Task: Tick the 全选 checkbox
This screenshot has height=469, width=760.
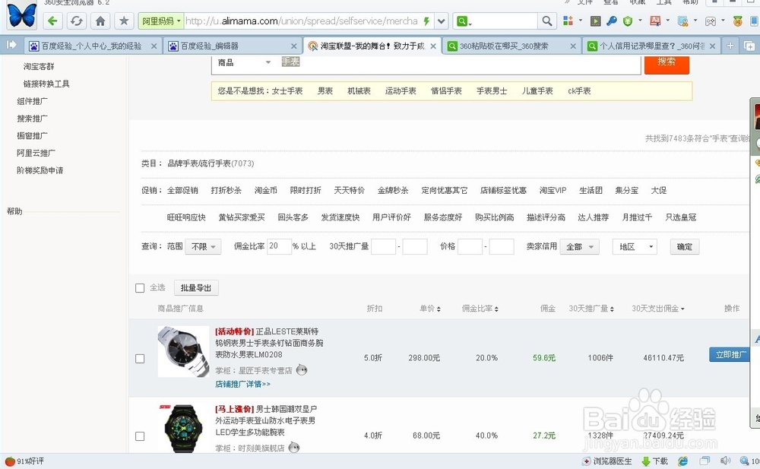Action: point(140,288)
